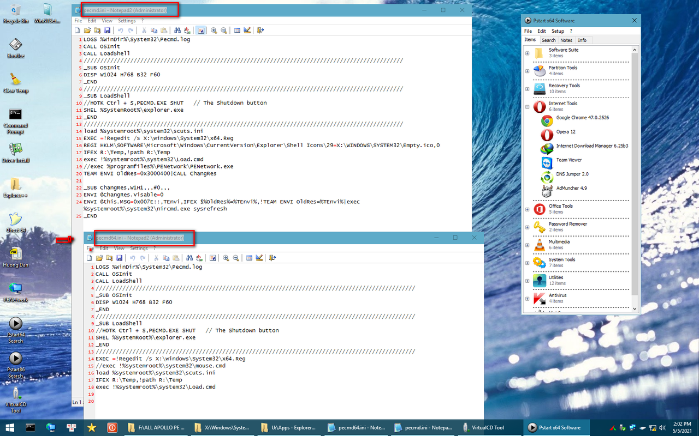The image size is (699, 436).
Task: Click the Replace icon in Notepad2 toolbar
Action: (x=187, y=30)
